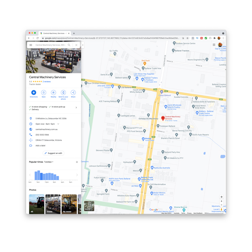Select the Ballarat Party Hire pin
This screenshot has height=252, width=252.
pos(163,152)
